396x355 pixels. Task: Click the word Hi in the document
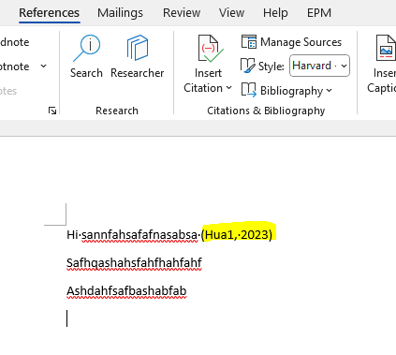coord(72,234)
